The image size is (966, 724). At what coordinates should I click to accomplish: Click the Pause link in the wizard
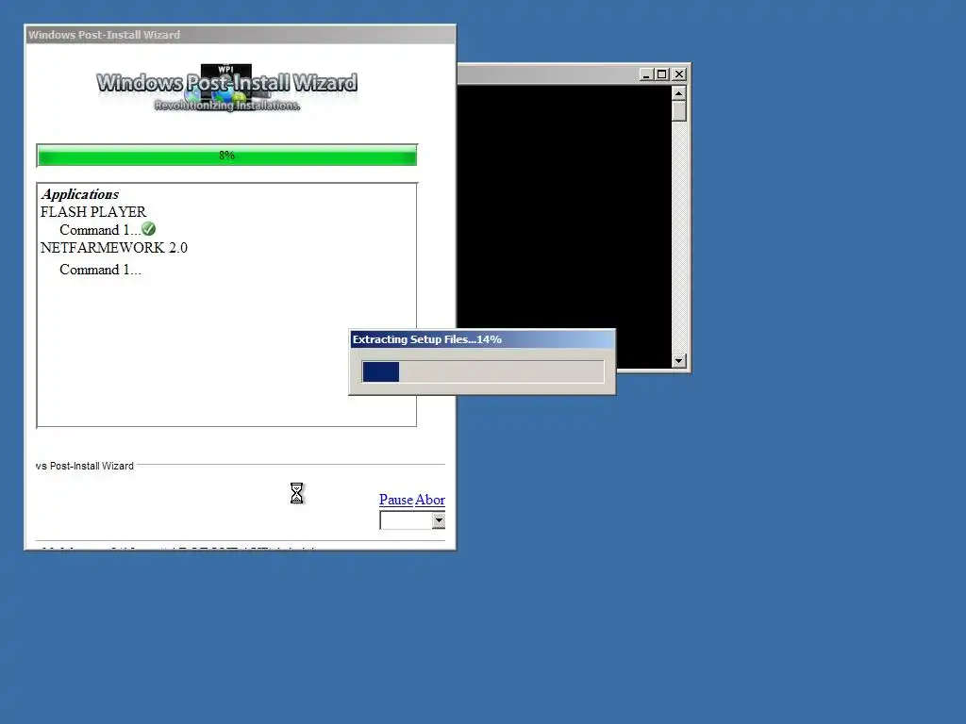coord(396,500)
